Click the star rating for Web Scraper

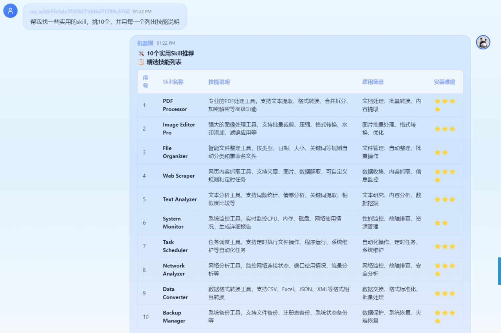(445, 176)
